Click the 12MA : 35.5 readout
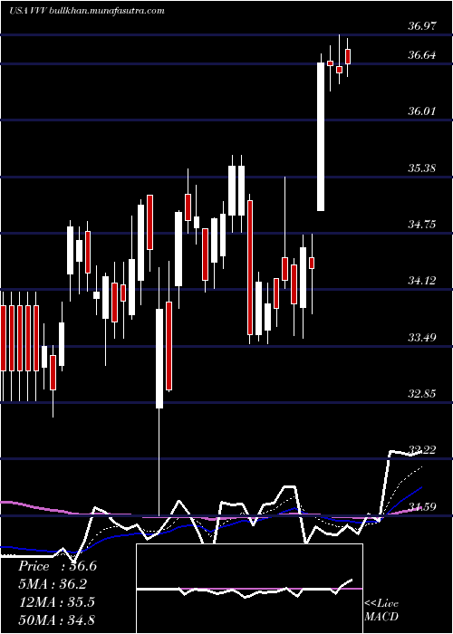This screenshot has width=453, height=634. click(56, 601)
